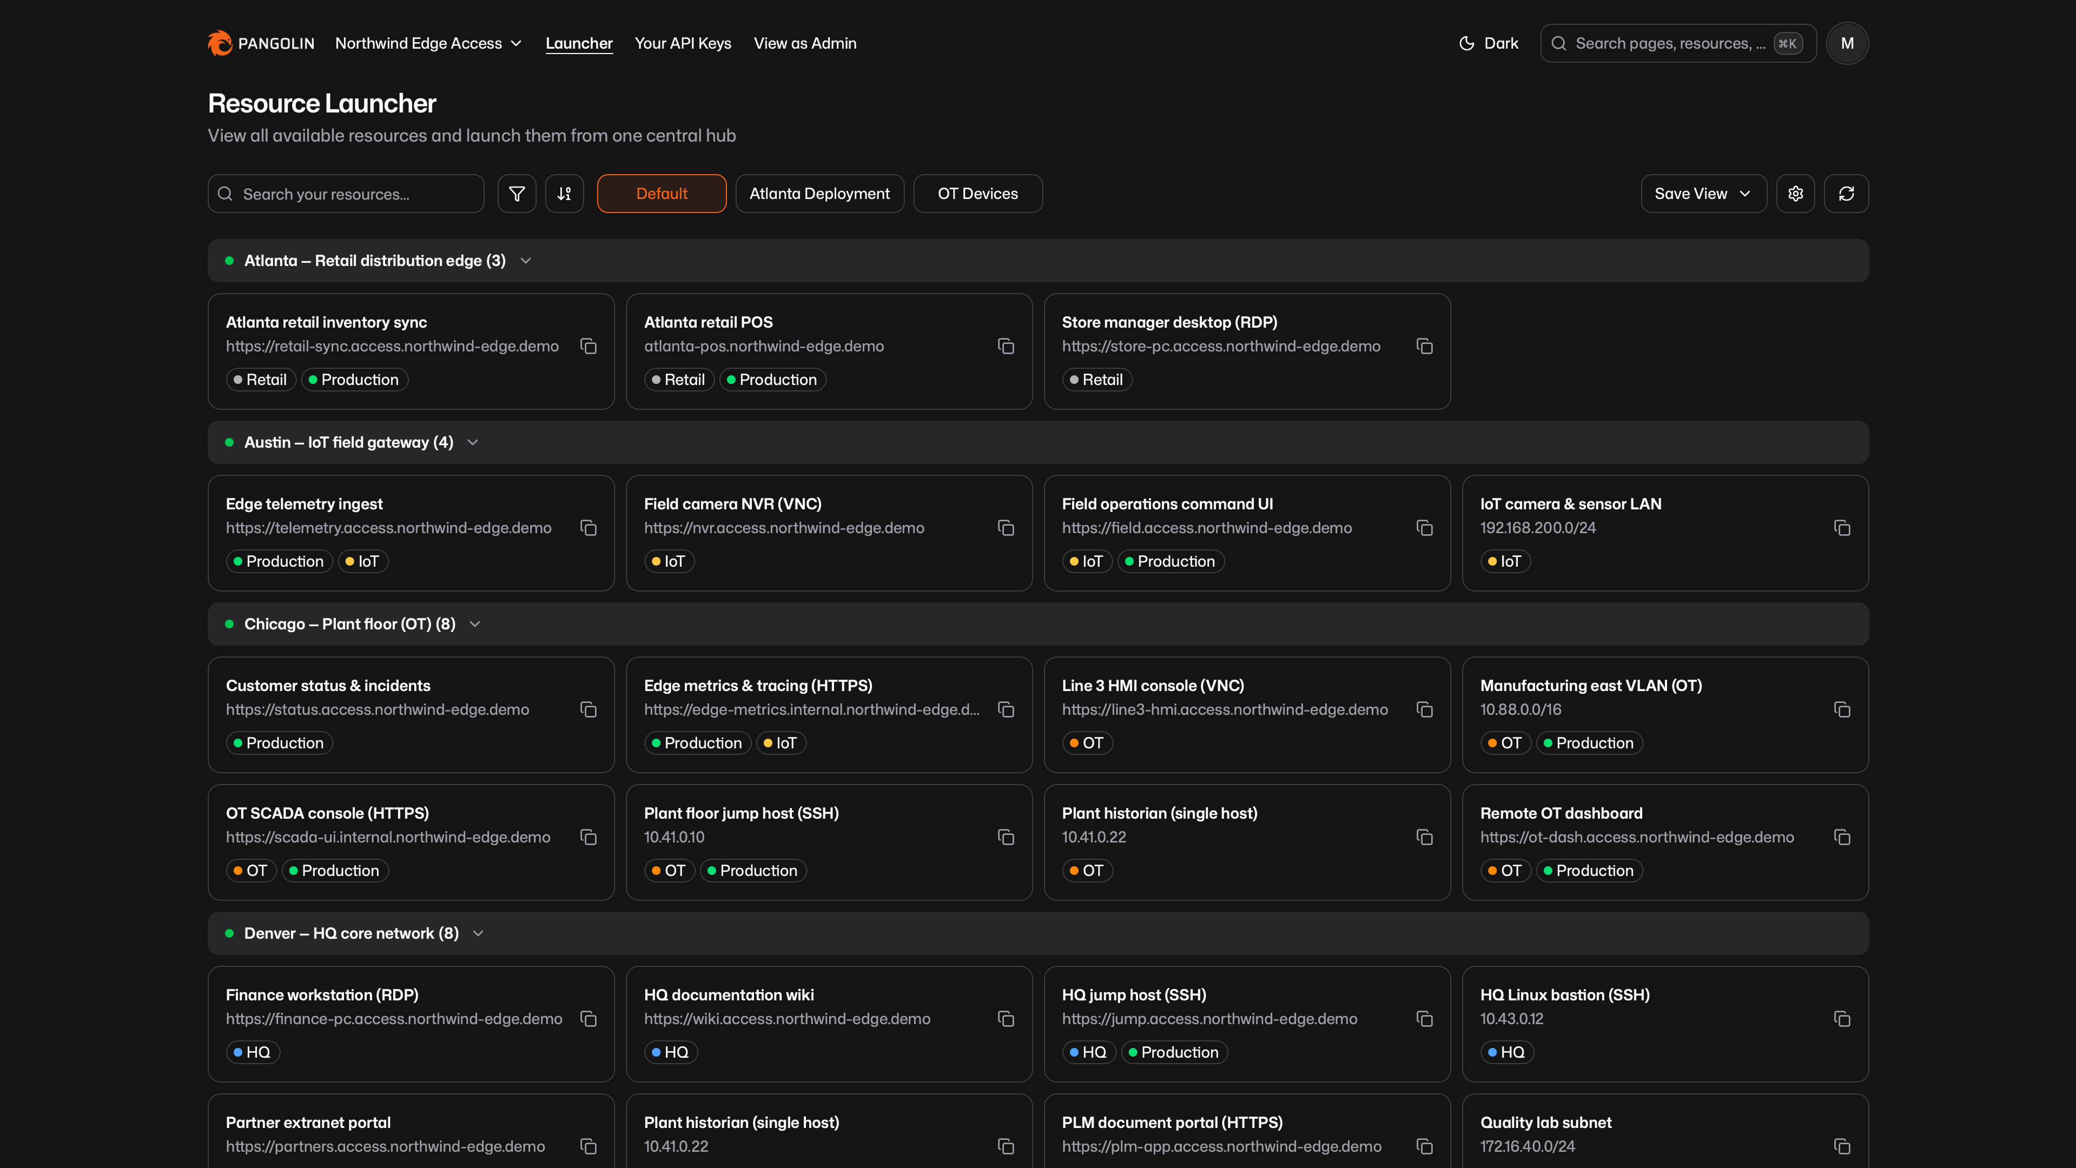Copy Quality lab subnet address

click(x=1841, y=1146)
